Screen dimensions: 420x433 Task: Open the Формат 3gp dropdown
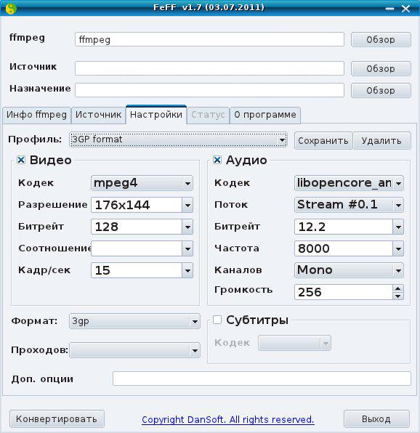(x=134, y=321)
